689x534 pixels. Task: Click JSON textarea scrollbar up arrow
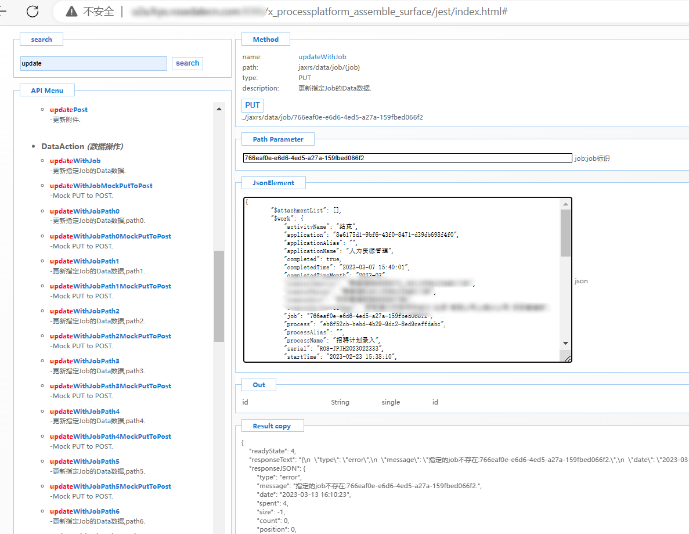coord(565,204)
